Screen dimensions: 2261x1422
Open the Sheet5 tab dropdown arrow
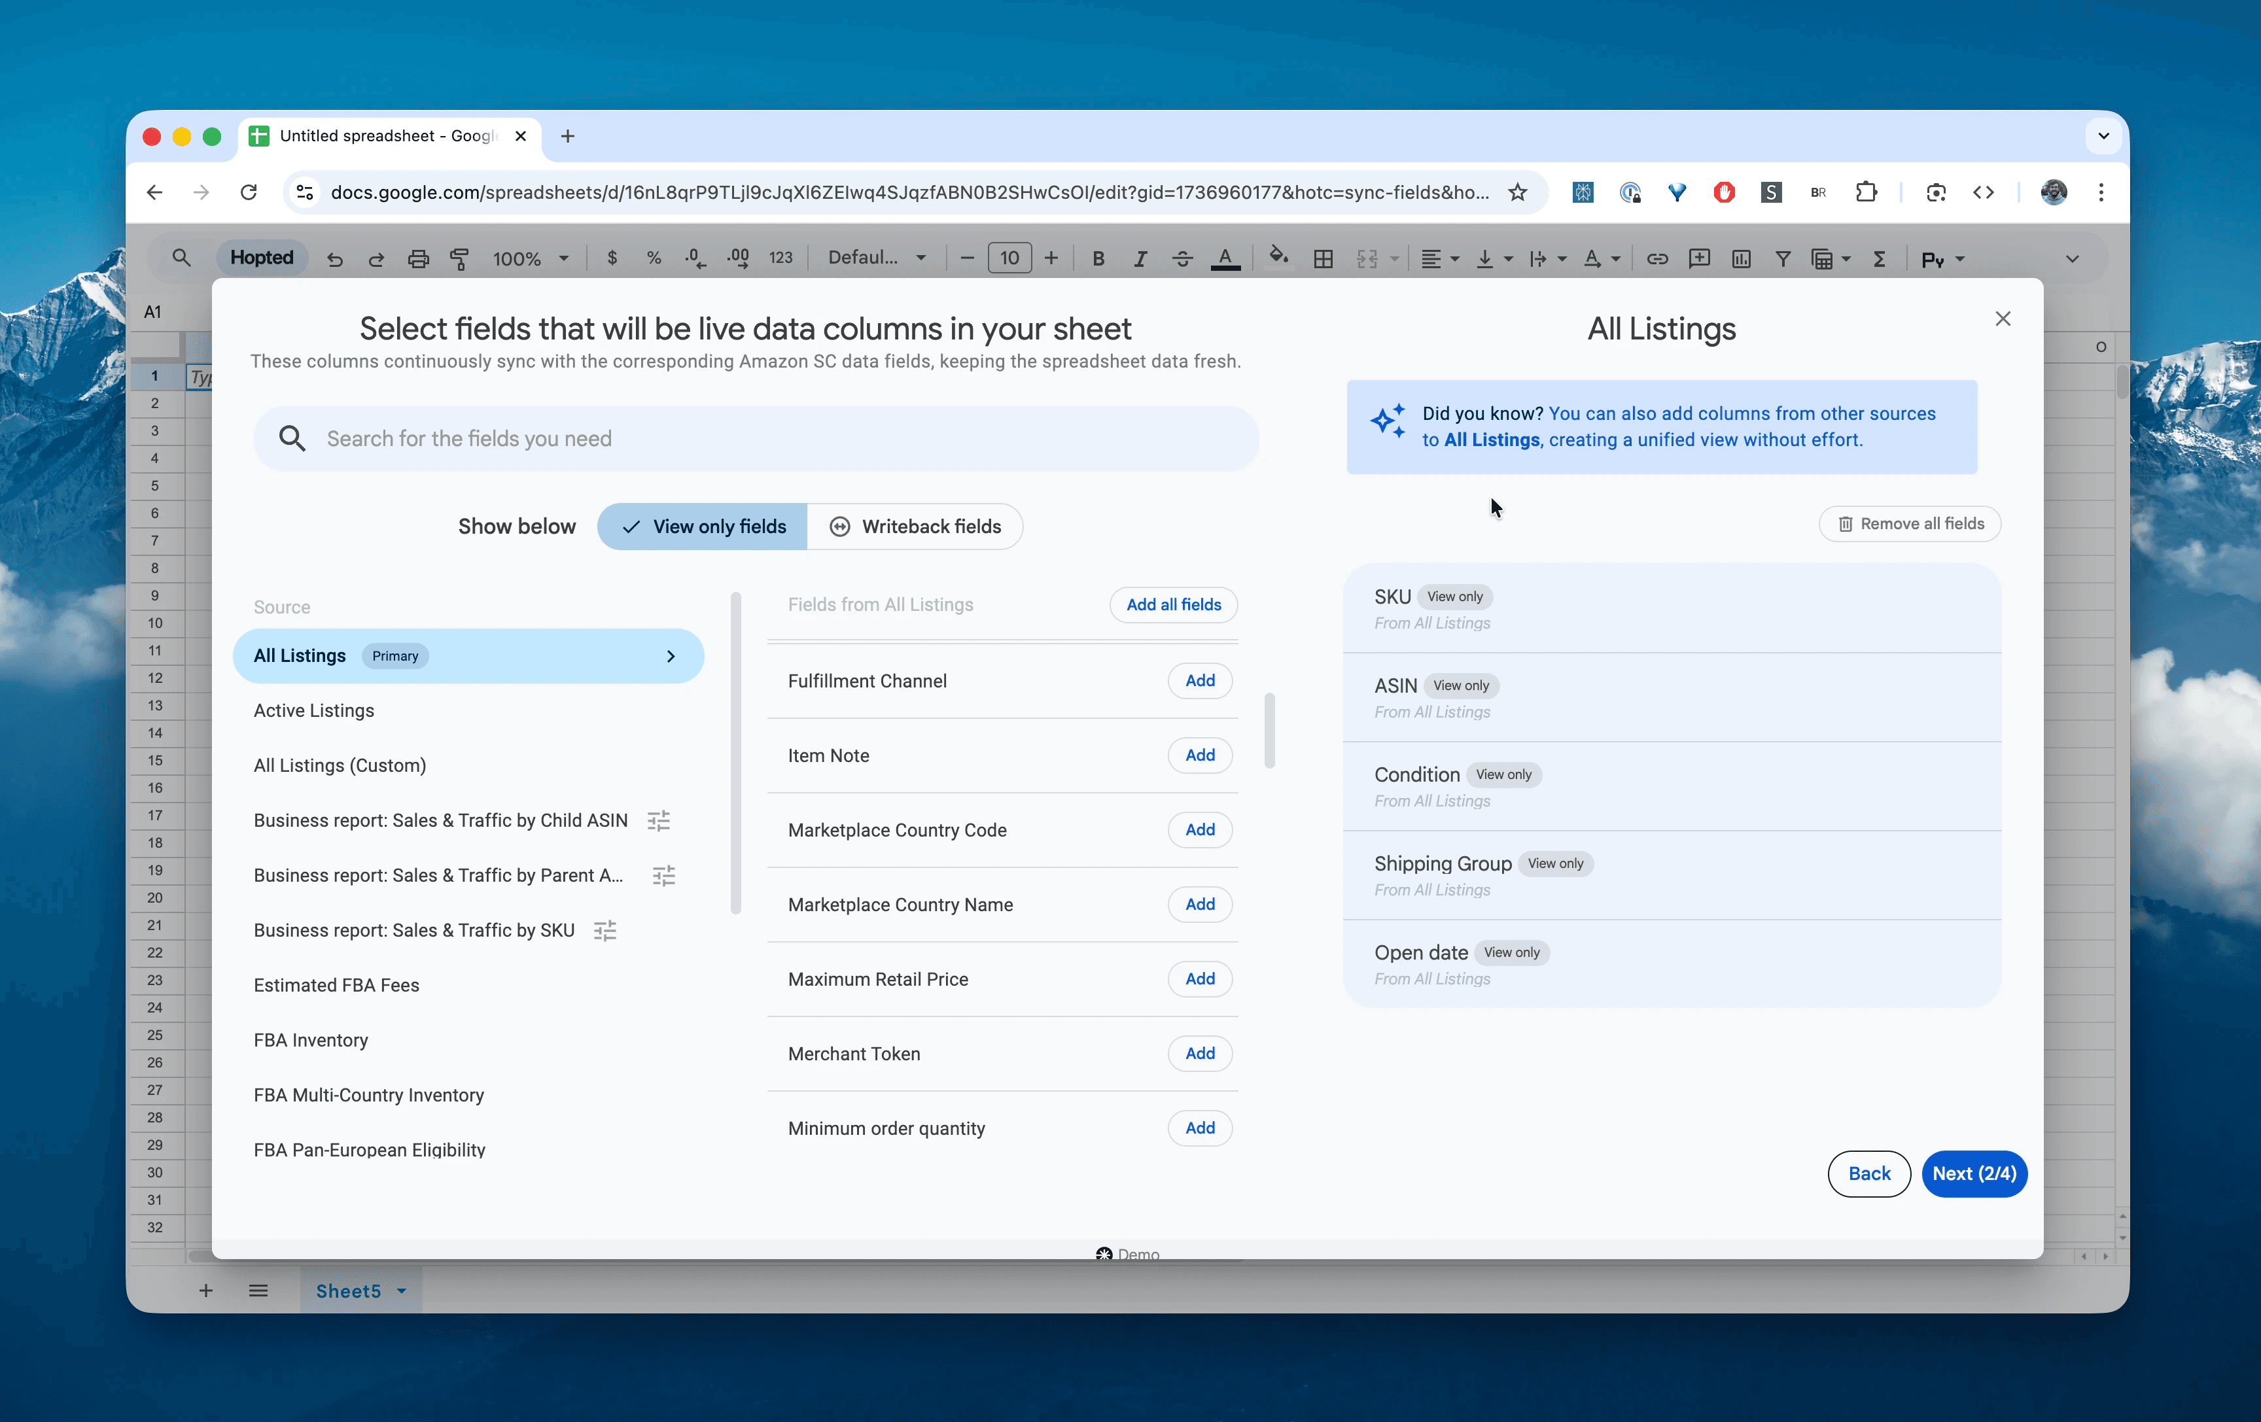click(x=402, y=1291)
